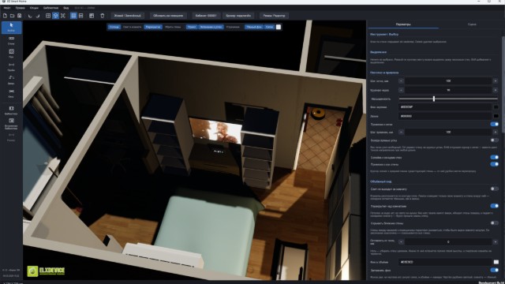Toggle Сетка chip in viewport bar
This screenshot has height=284, width=505.
[x=269, y=27]
